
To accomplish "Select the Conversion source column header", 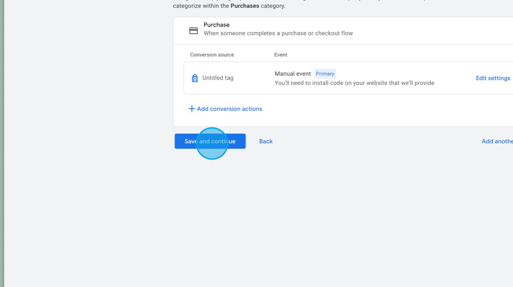I will [212, 55].
